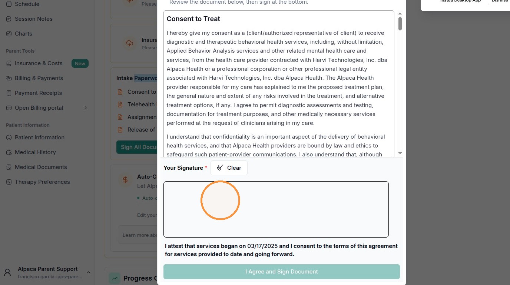
Task: Click the Patient Information smiley icon
Action: click(x=9, y=137)
